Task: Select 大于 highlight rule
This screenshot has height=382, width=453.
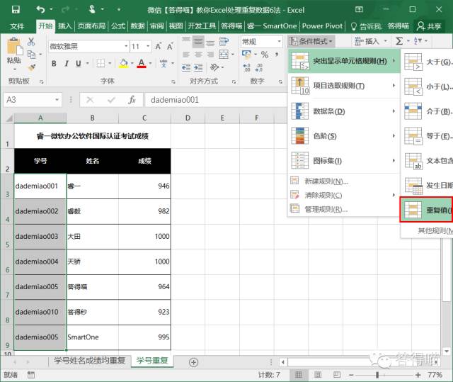Action: tap(428, 62)
